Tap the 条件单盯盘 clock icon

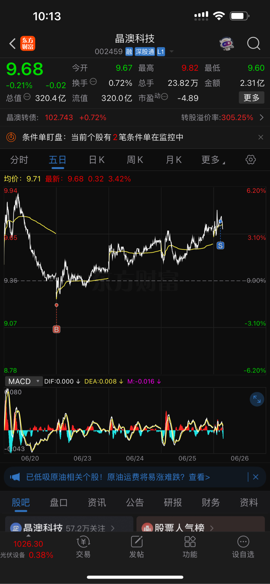click(x=11, y=137)
